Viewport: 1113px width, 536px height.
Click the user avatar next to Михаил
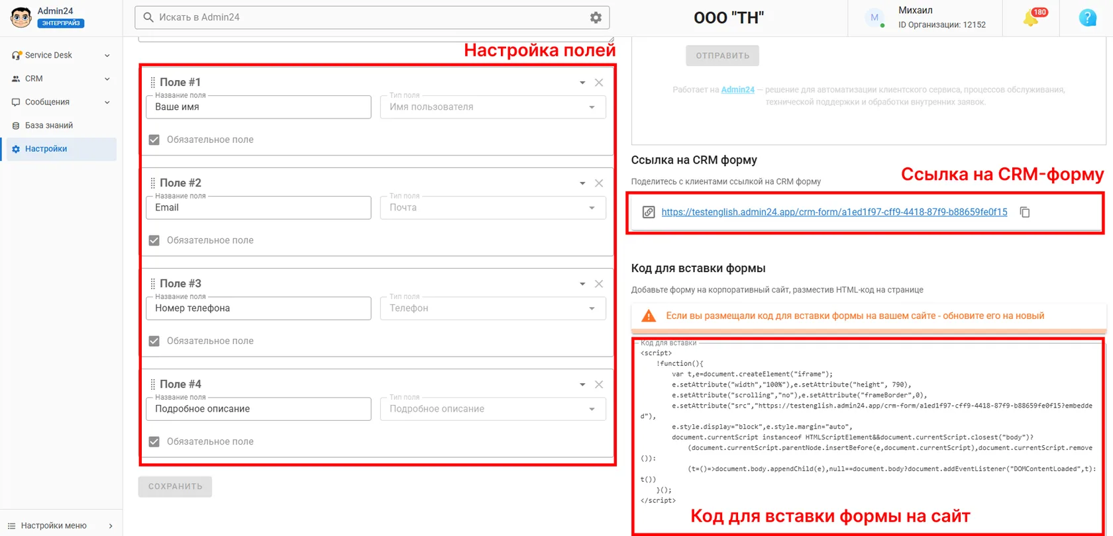pyautogui.click(x=874, y=18)
